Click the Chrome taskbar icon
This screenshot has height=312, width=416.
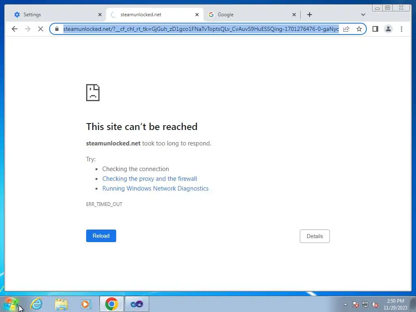(x=111, y=304)
